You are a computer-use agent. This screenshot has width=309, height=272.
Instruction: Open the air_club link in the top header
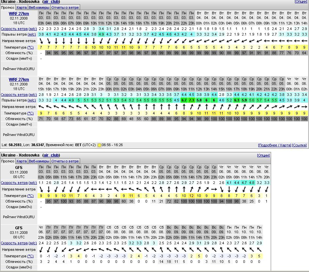[x=51, y=2]
